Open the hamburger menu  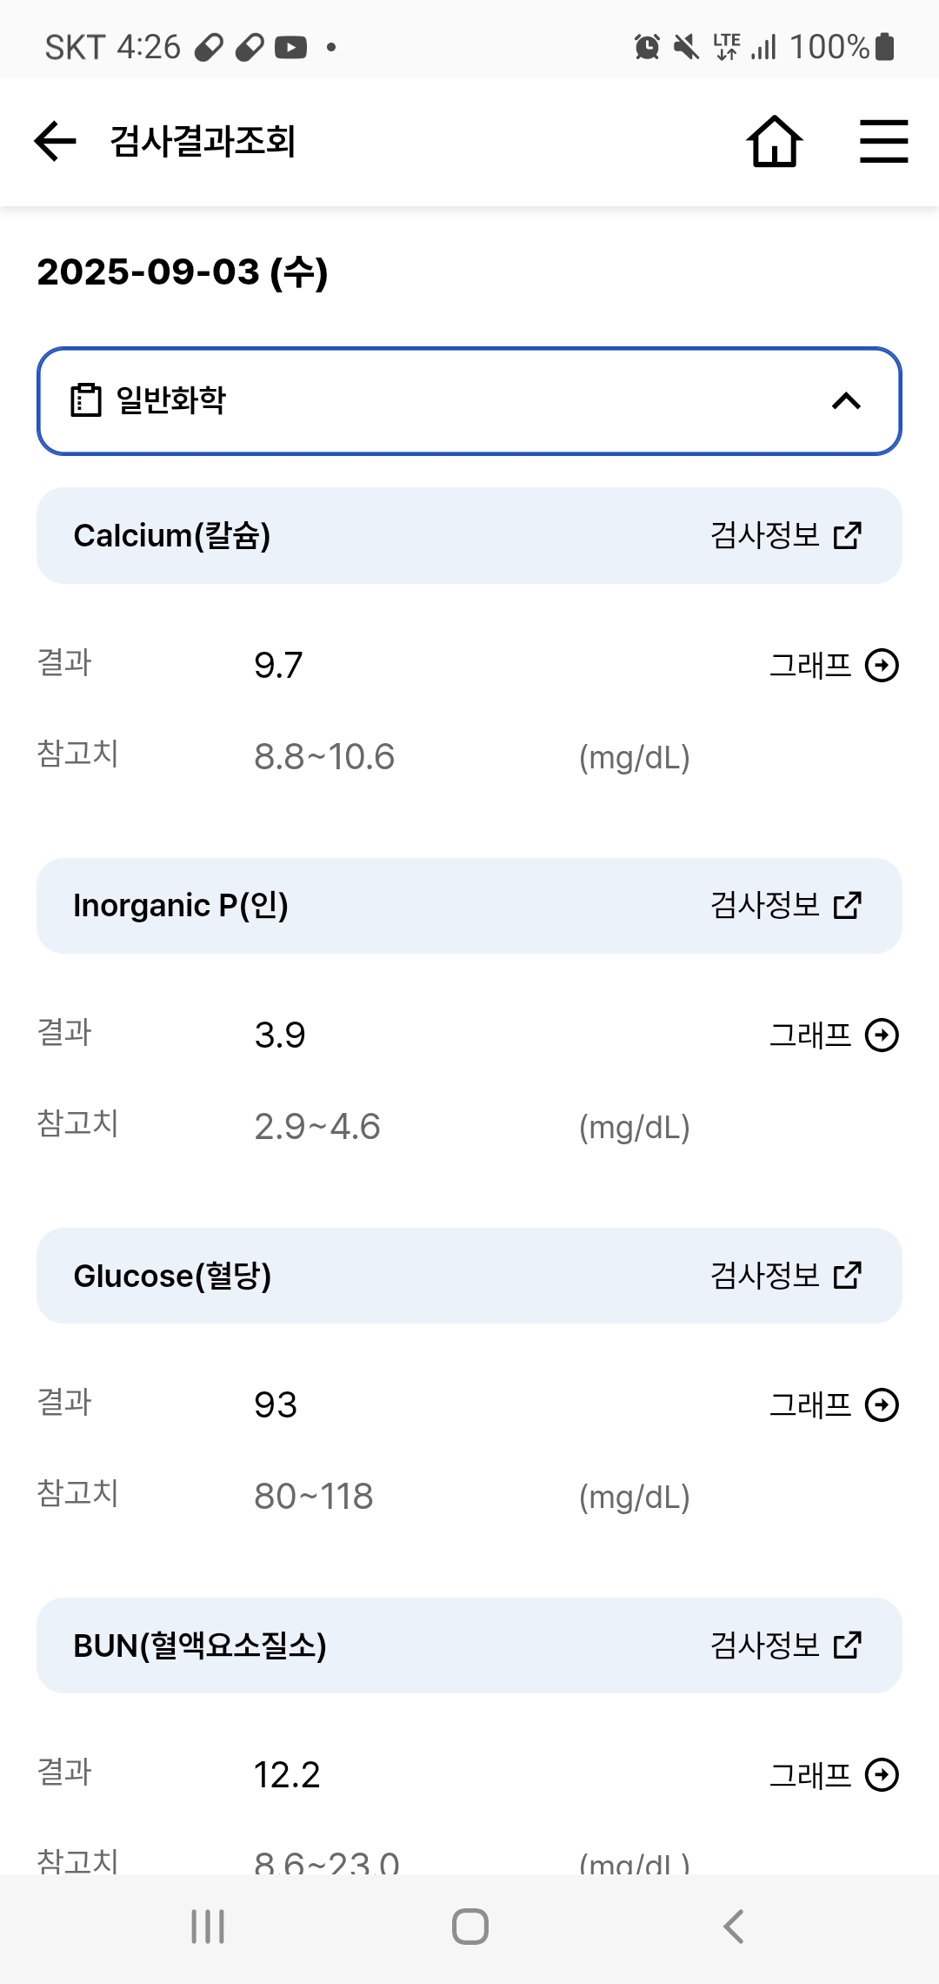click(x=883, y=142)
